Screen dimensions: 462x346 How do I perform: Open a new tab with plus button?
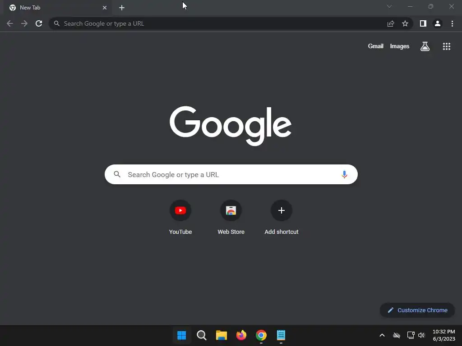[122, 8]
